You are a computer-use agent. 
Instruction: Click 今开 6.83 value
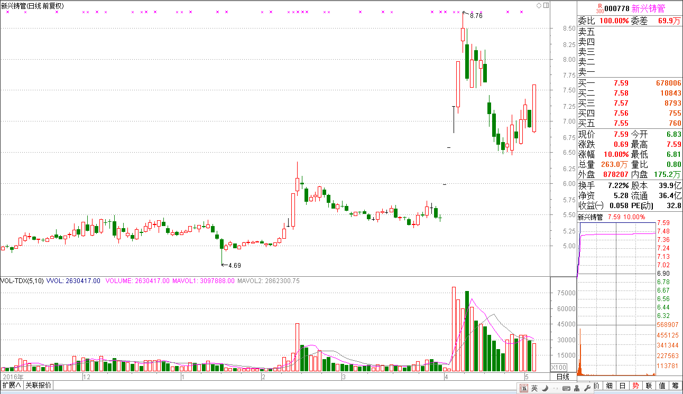(x=673, y=134)
